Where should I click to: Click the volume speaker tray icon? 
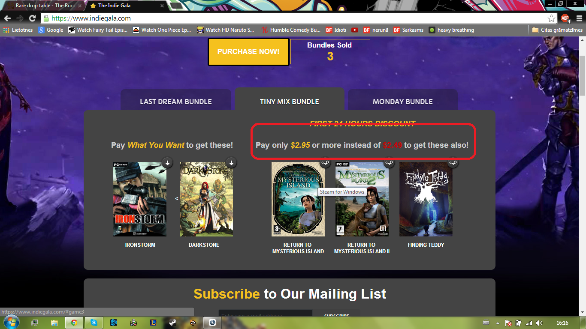click(539, 323)
